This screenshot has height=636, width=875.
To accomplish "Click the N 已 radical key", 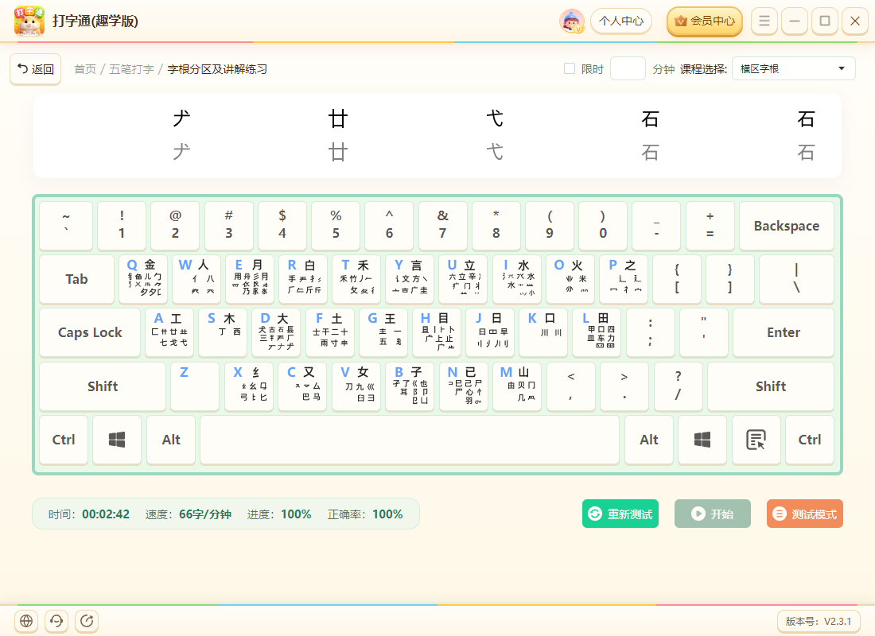I will pos(463,386).
